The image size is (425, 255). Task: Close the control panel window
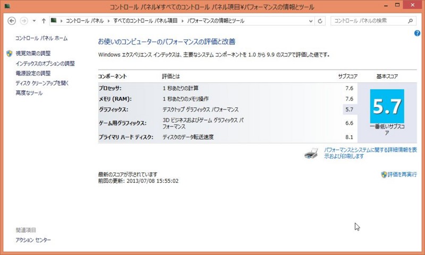tap(413, 5)
